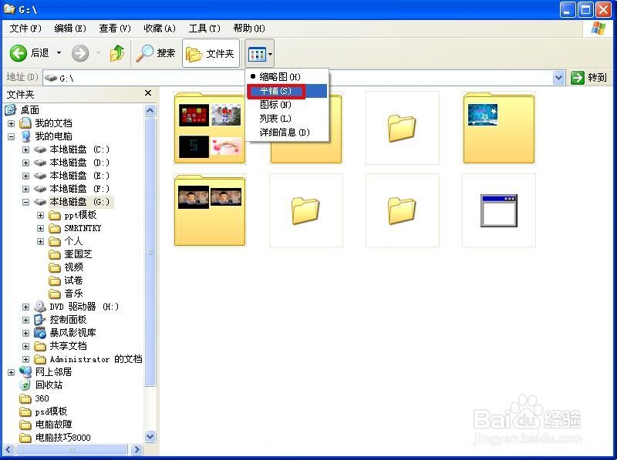Screen dimensions: 617x460
Task: Open the Back history dropdown arrow
Action: 59,52
